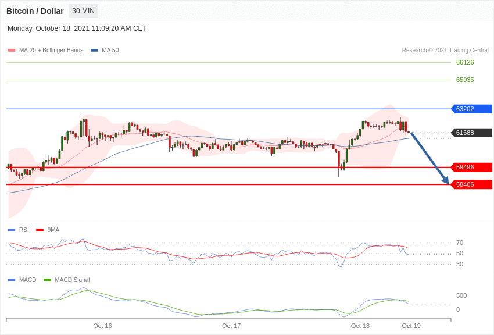494x335 pixels.
Task: Click the RSI 70 axis value
Action: pos(460,243)
